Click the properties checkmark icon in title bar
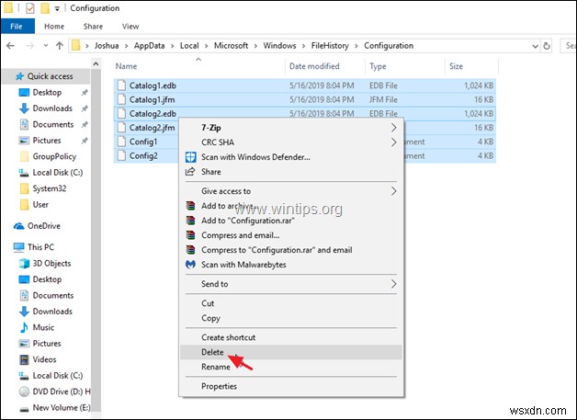577x420 pixels. tap(30, 8)
